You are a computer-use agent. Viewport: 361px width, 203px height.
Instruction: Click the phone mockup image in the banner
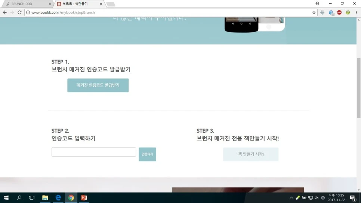(254, 24)
